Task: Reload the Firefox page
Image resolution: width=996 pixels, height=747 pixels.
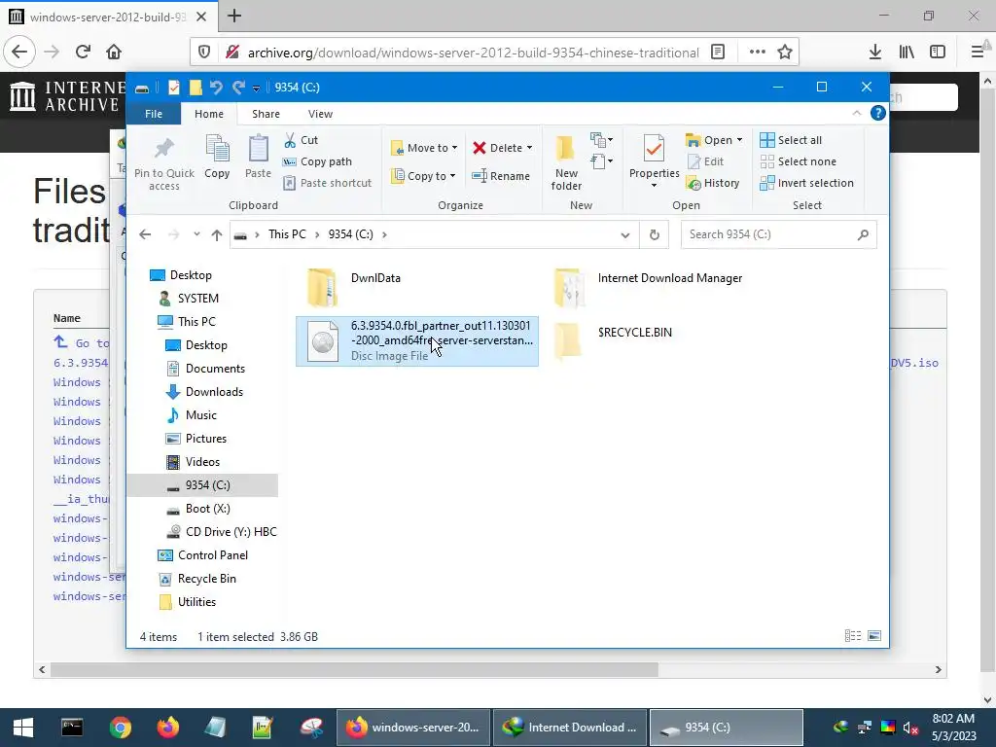Action: [x=83, y=52]
